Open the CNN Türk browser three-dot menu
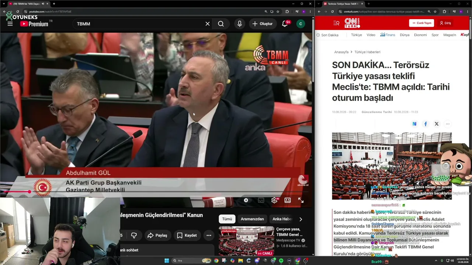The height and width of the screenshot is (265, 472). click(468, 11)
